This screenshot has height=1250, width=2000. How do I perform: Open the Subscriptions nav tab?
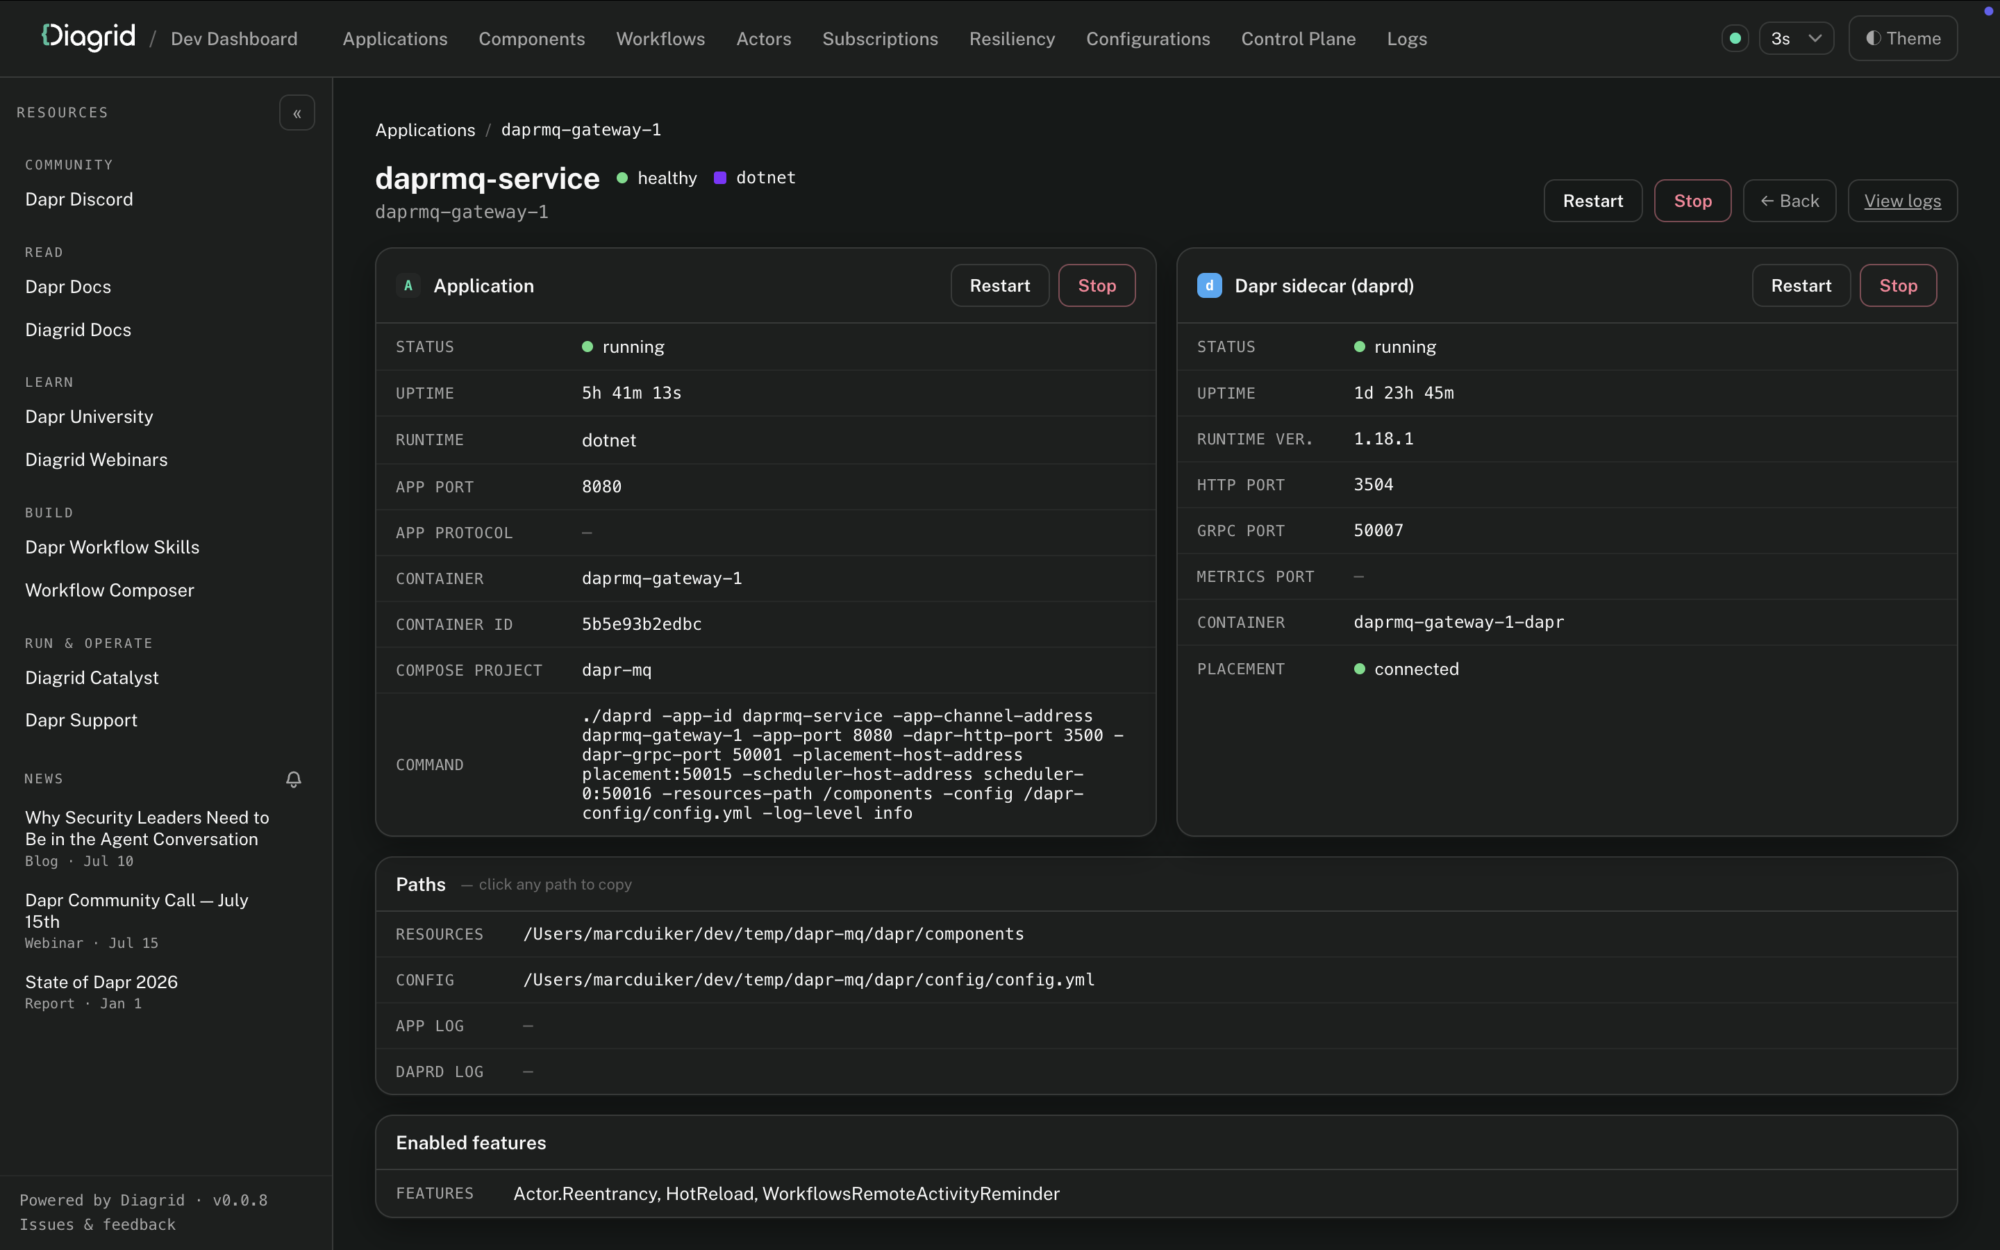tap(880, 39)
